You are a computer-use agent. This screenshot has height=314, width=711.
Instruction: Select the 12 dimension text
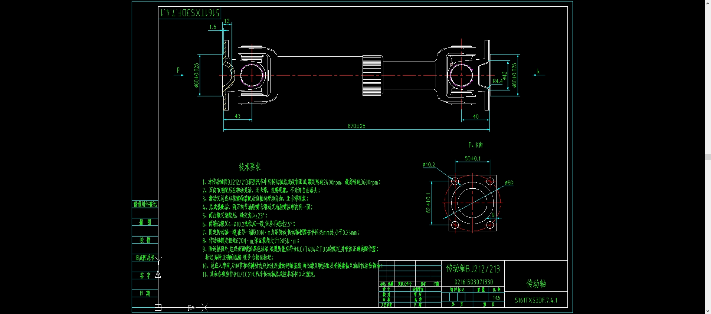coord(227,21)
